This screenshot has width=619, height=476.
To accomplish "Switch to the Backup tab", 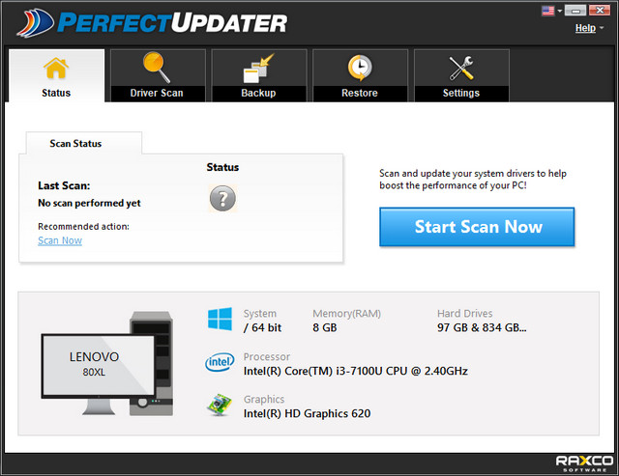I will click(258, 75).
